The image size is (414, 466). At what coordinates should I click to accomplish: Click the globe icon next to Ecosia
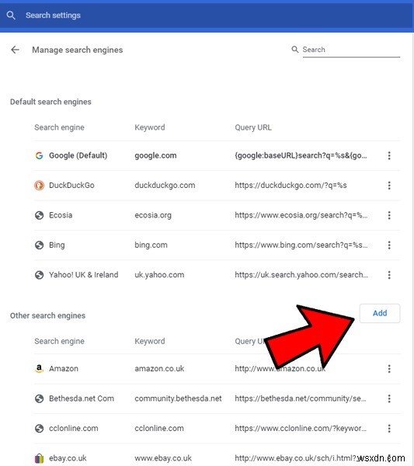point(40,215)
